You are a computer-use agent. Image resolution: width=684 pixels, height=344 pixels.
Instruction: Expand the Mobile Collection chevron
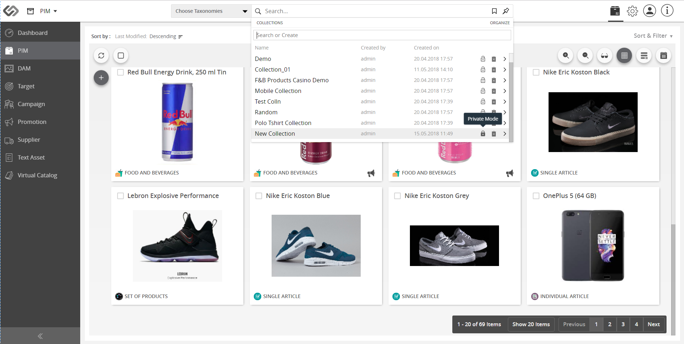tap(505, 91)
